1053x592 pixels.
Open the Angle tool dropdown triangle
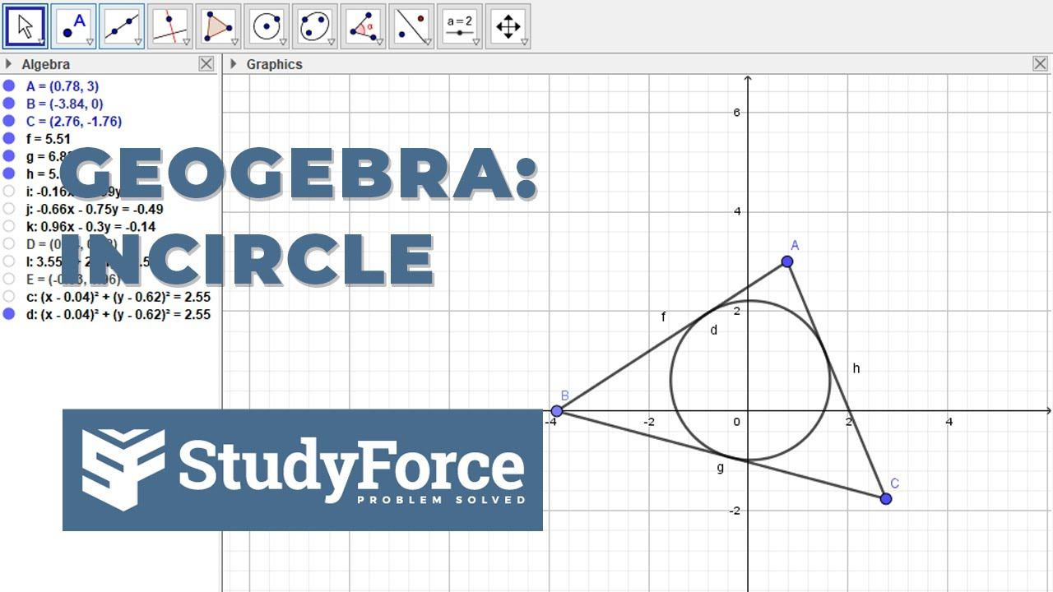point(379,42)
